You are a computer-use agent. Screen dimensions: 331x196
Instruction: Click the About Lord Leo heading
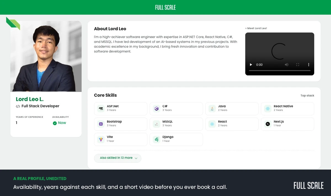point(110,29)
